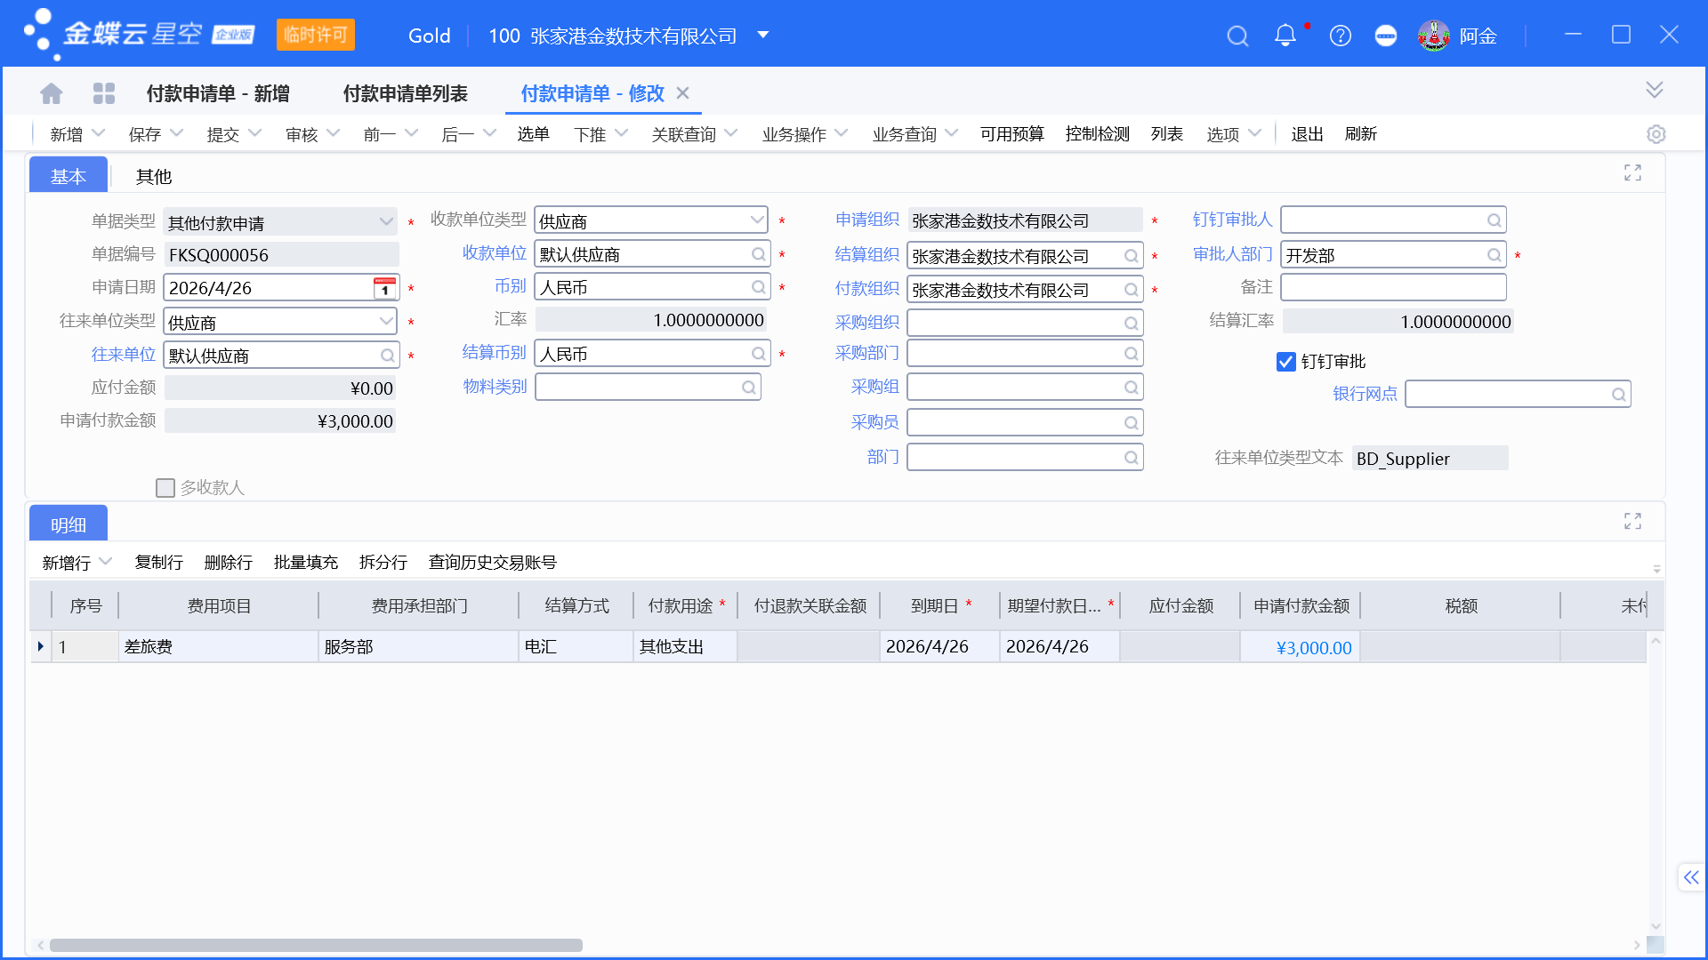This screenshot has height=960, width=1708.
Task: Expand the 保存 dropdown arrow
Action: tap(176, 133)
